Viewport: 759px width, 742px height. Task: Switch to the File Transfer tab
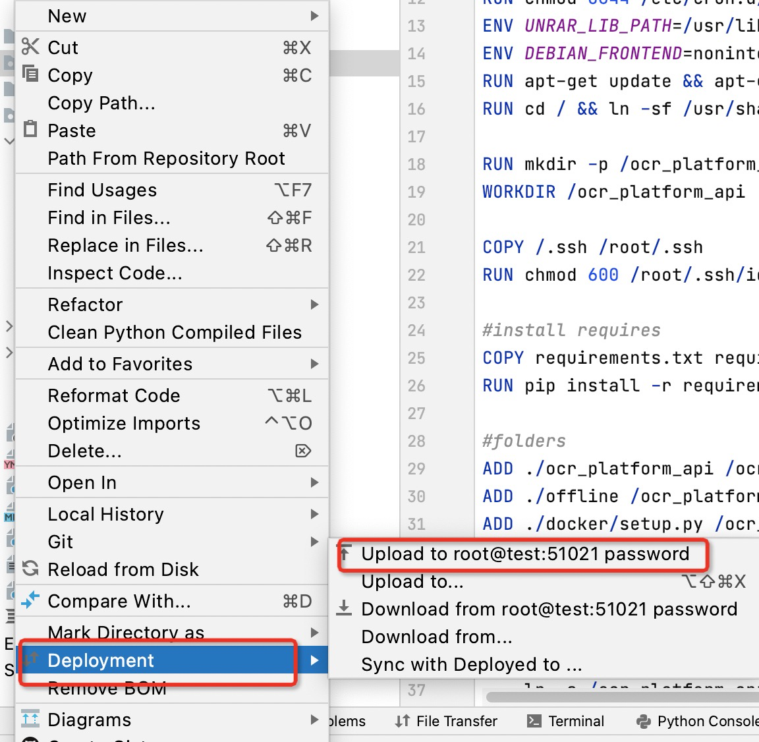pyautogui.click(x=446, y=721)
